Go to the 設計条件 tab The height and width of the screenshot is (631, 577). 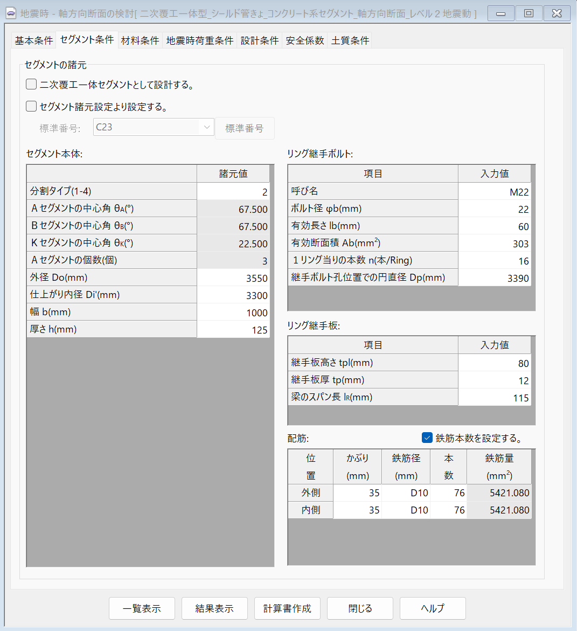point(259,40)
